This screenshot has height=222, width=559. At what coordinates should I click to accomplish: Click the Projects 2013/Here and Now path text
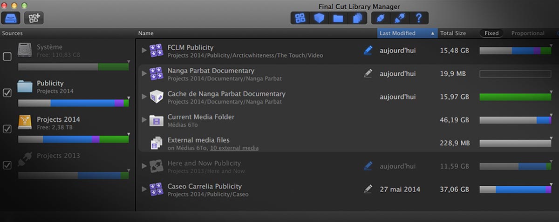206,171
